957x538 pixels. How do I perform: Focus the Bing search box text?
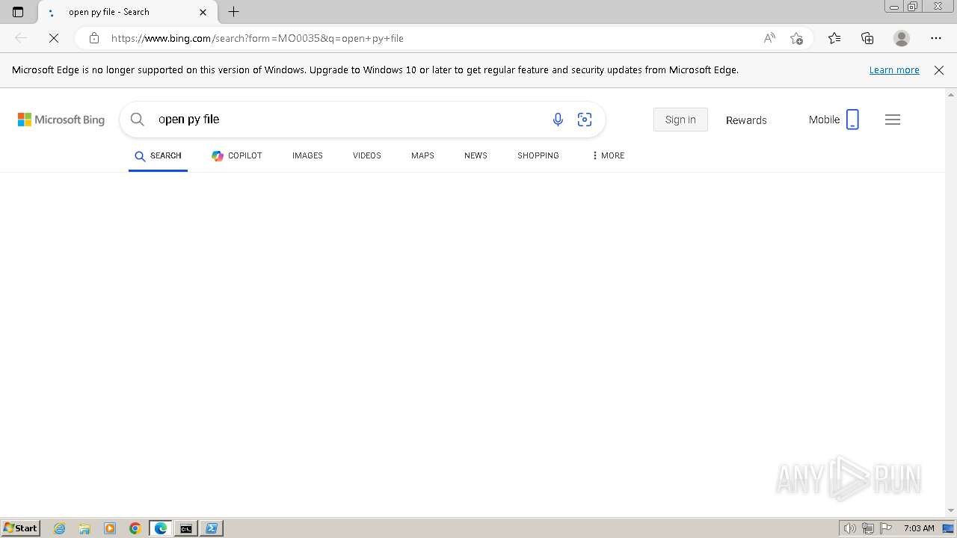click(189, 120)
